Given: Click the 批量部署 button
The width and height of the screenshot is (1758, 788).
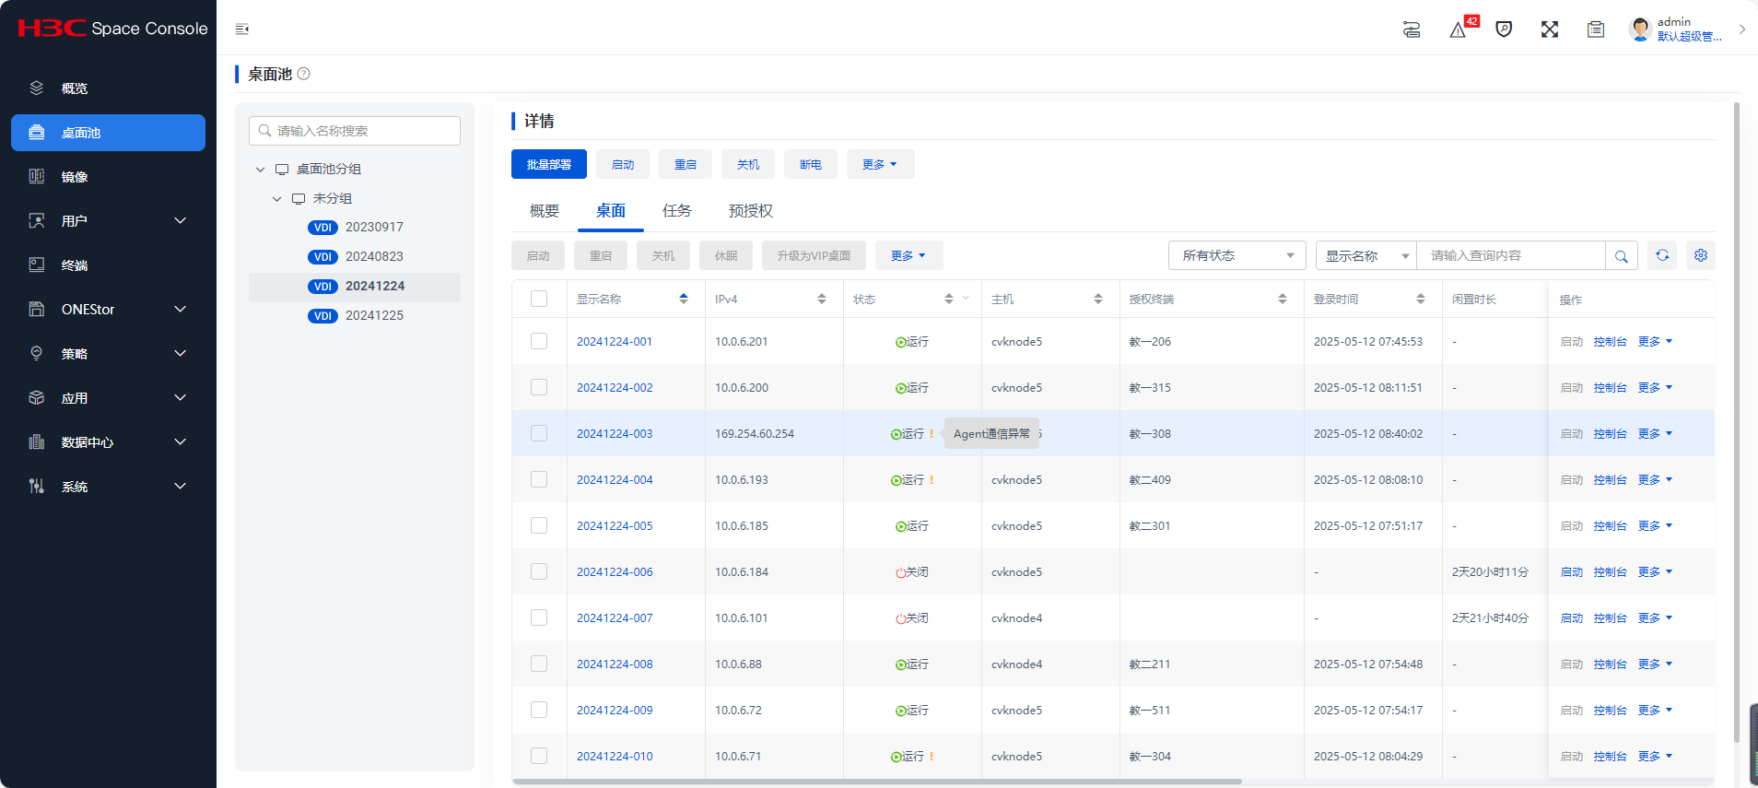Looking at the screenshot, I should point(548,164).
